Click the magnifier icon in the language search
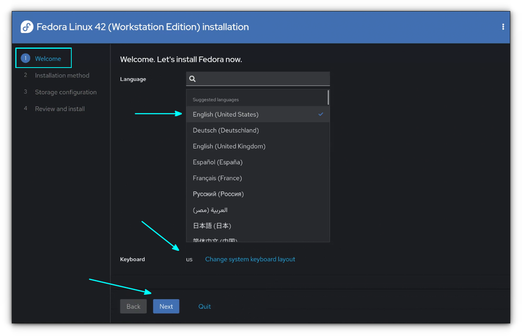The image size is (522, 336). pos(192,78)
